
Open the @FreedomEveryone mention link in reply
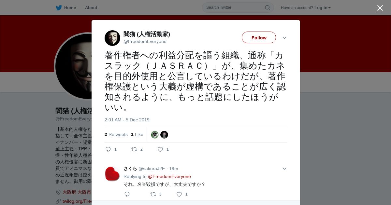(169, 176)
